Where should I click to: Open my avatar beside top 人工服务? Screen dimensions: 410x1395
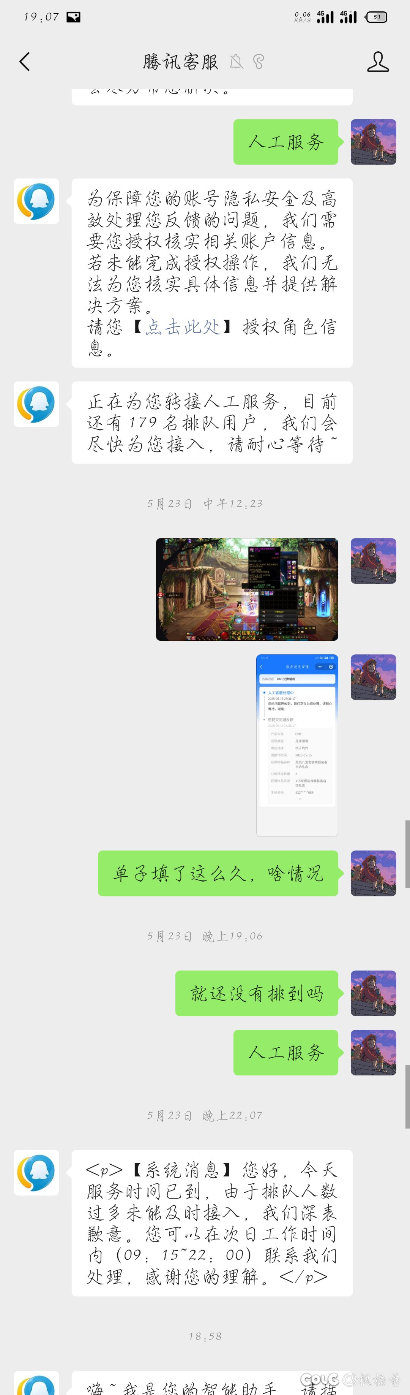pos(373,142)
